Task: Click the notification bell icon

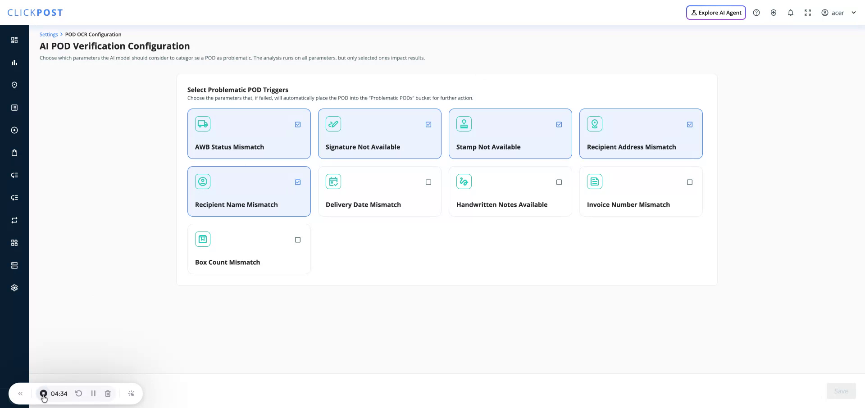Action: point(791,12)
